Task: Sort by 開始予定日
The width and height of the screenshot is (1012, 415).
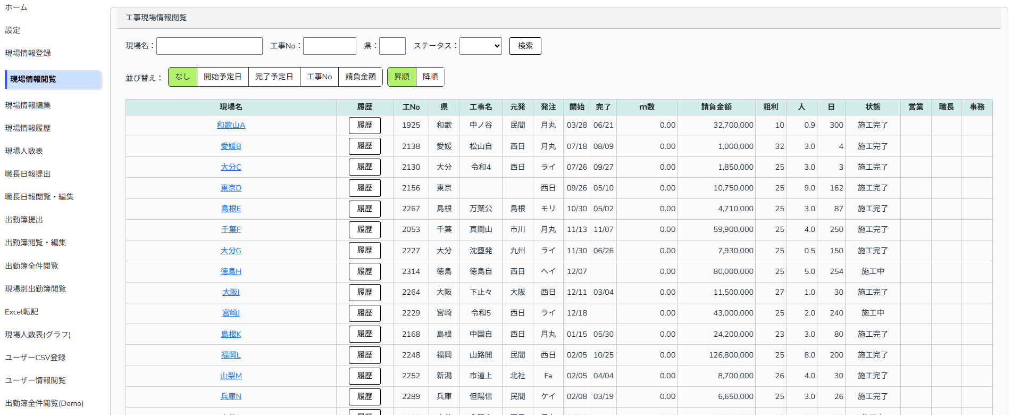Action: tap(222, 77)
